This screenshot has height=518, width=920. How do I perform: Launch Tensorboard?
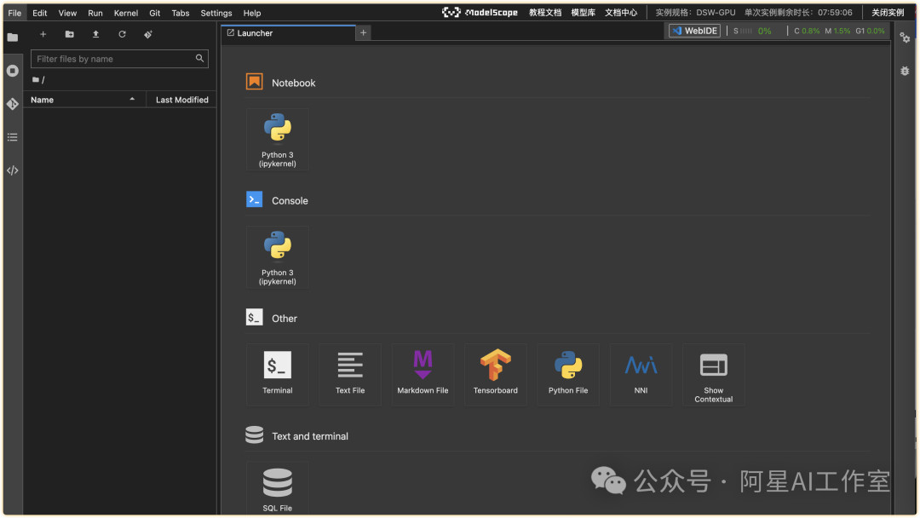click(x=496, y=375)
